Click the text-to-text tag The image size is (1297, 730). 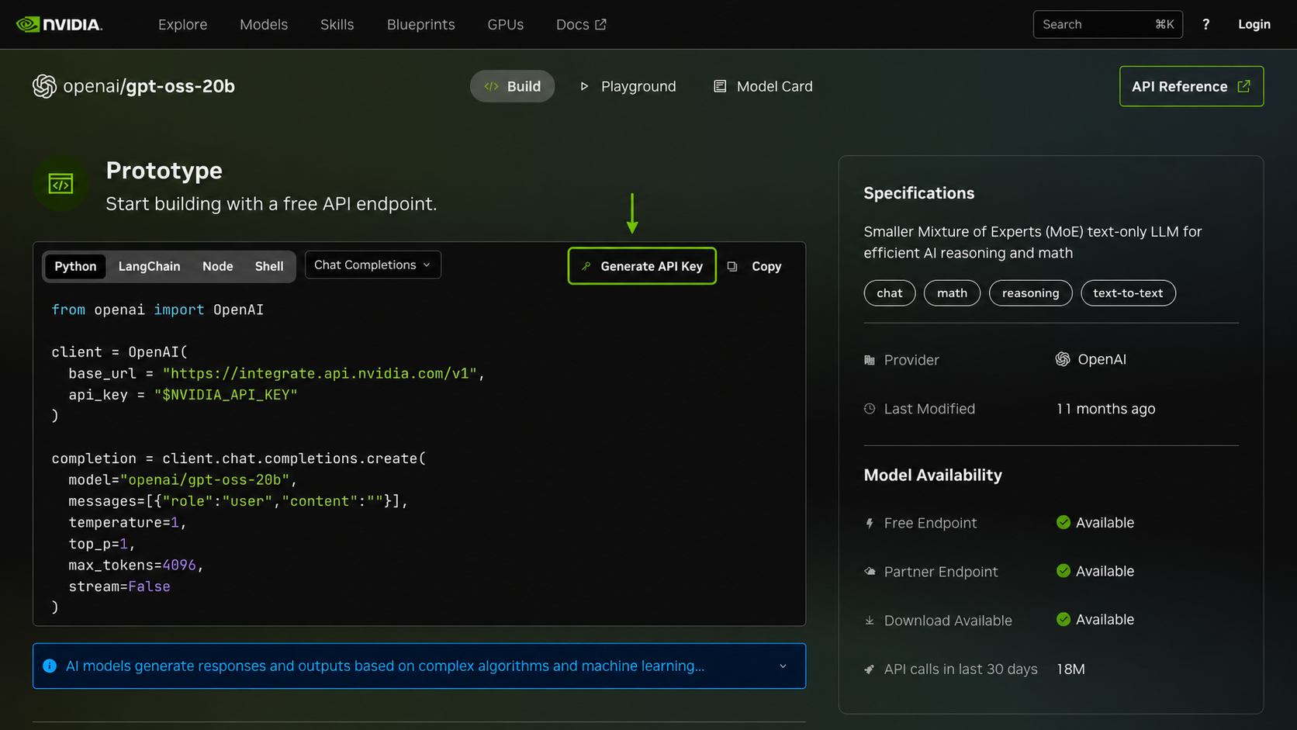point(1128,293)
